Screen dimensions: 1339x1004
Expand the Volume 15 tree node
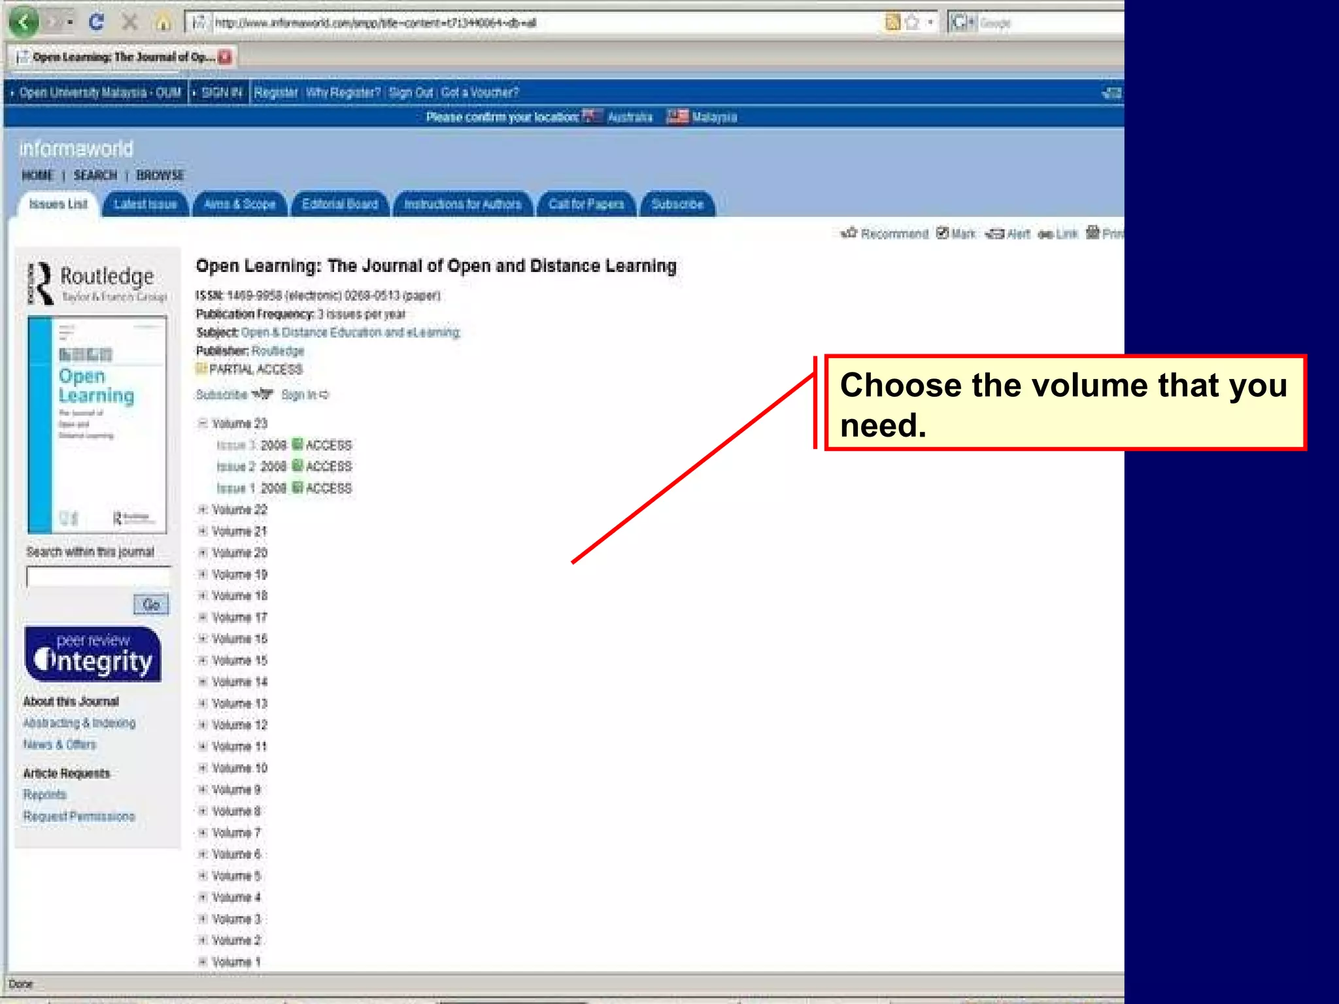(203, 660)
